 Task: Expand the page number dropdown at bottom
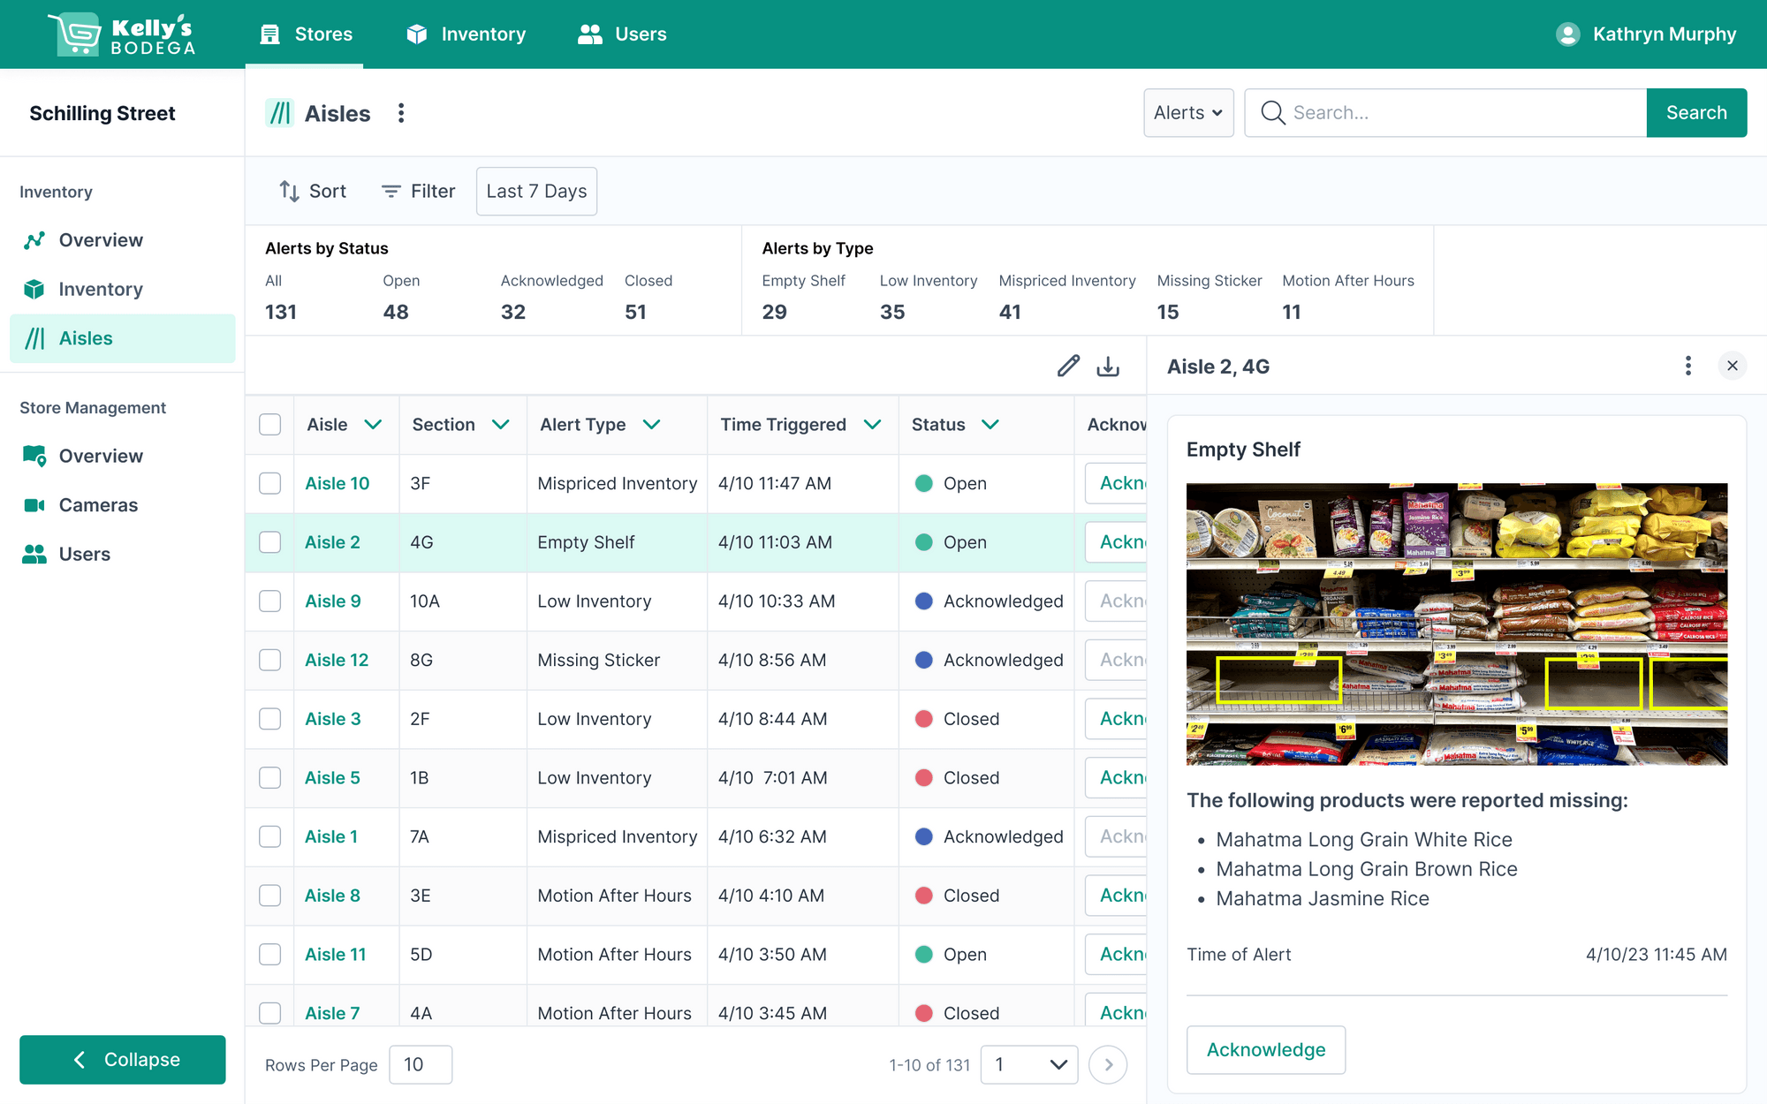(x=1028, y=1065)
